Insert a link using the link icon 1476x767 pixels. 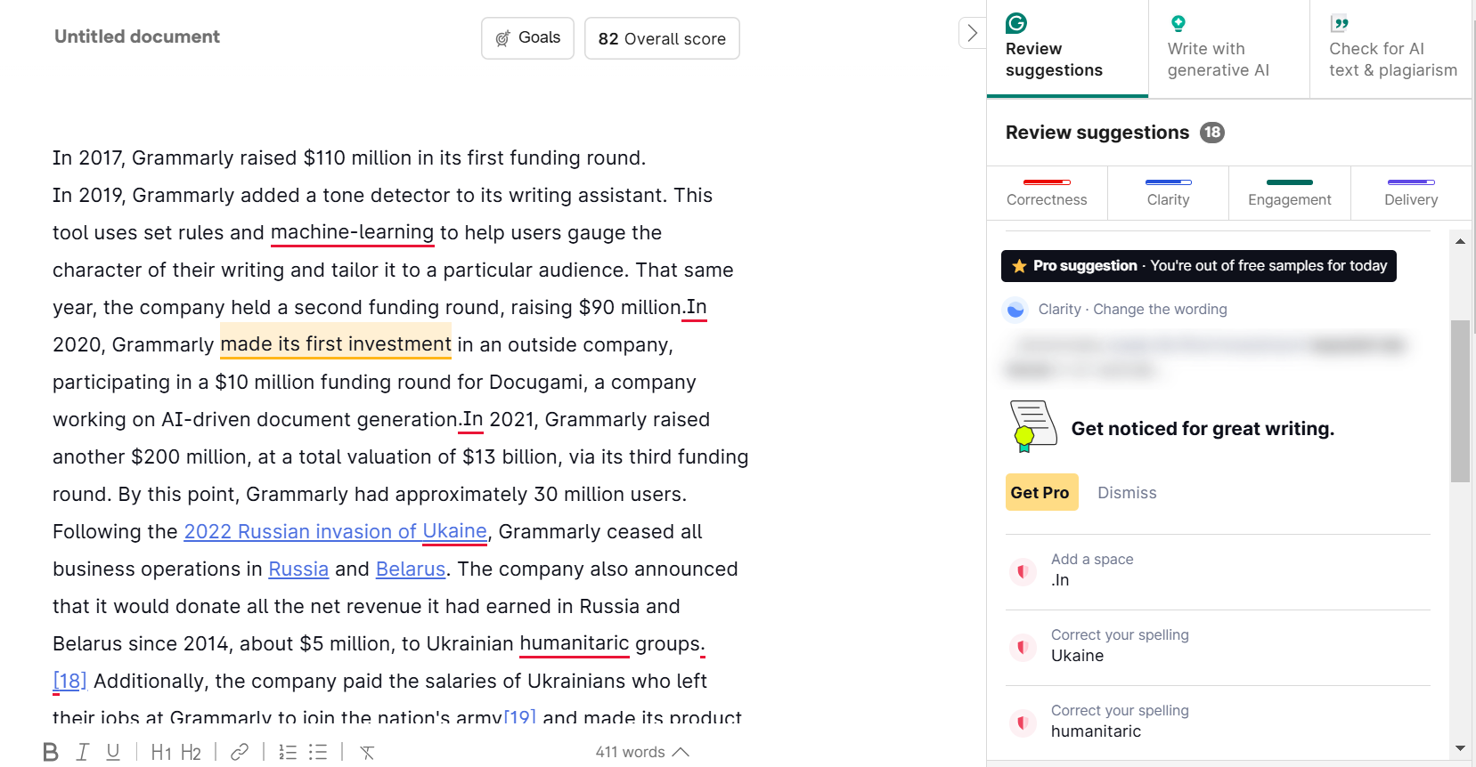240,752
